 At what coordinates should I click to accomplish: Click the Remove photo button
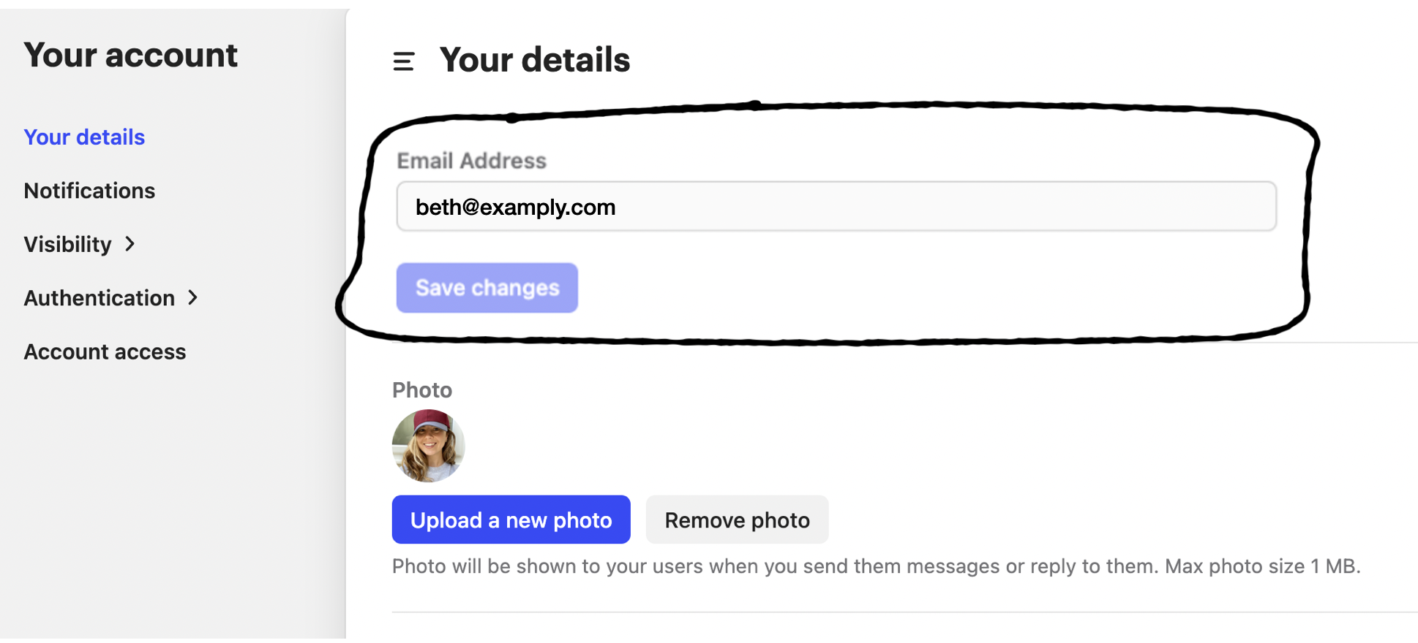pyautogui.click(x=737, y=520)
